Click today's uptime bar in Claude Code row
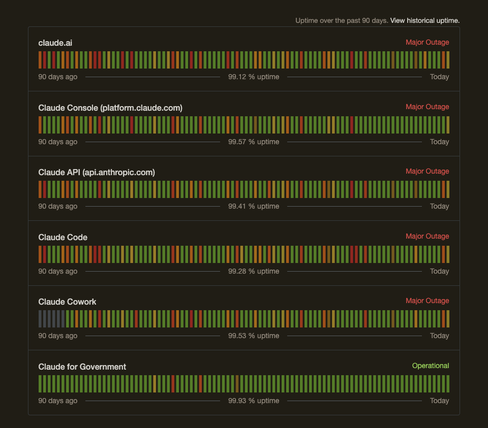Image resolution: width=488 pixels, height=428 pixels. click(448, 254)
